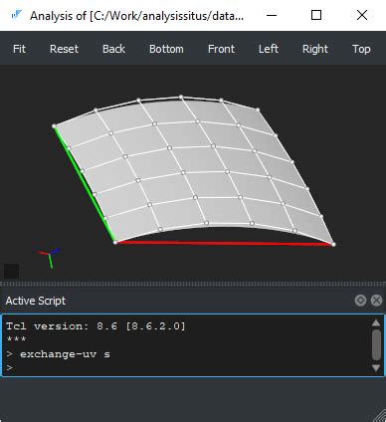Viewport: 386px width, 422px height.
Task: Switch to Left view
Action: pyautogui.click(x=269, y=49)
